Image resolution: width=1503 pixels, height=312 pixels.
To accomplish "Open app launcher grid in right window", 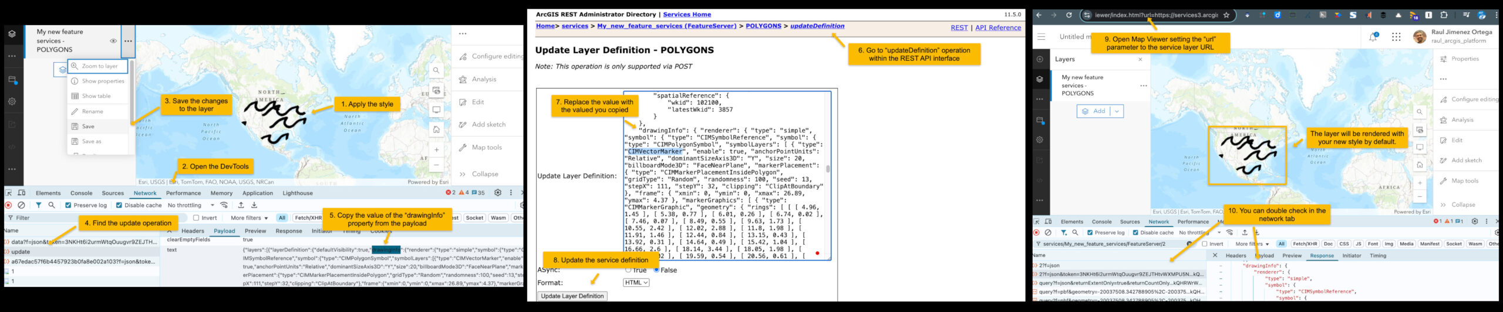I will click(1396, 37).
